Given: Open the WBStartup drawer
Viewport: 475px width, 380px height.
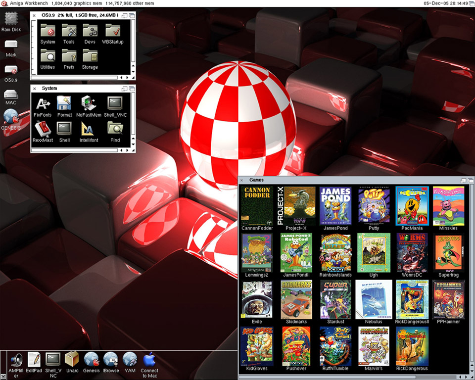Looking at the screenshot, I should click(113, 31).
